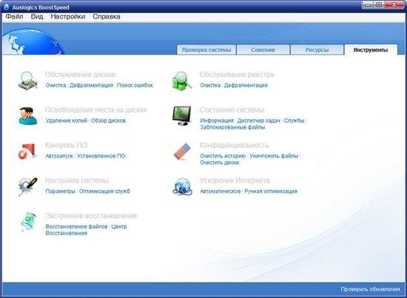The height and width of the screenshot is (298, 407).
Task: Click the Службы link
Action: pos(294,121)
